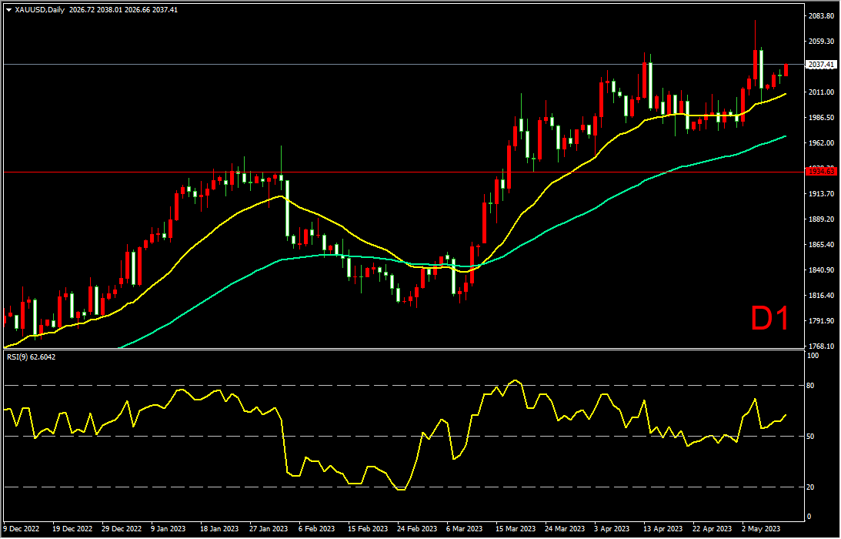Viewport: 841px width, 539px height.
Task: Click the current price label 2037.41
Action: pos(822,65)
